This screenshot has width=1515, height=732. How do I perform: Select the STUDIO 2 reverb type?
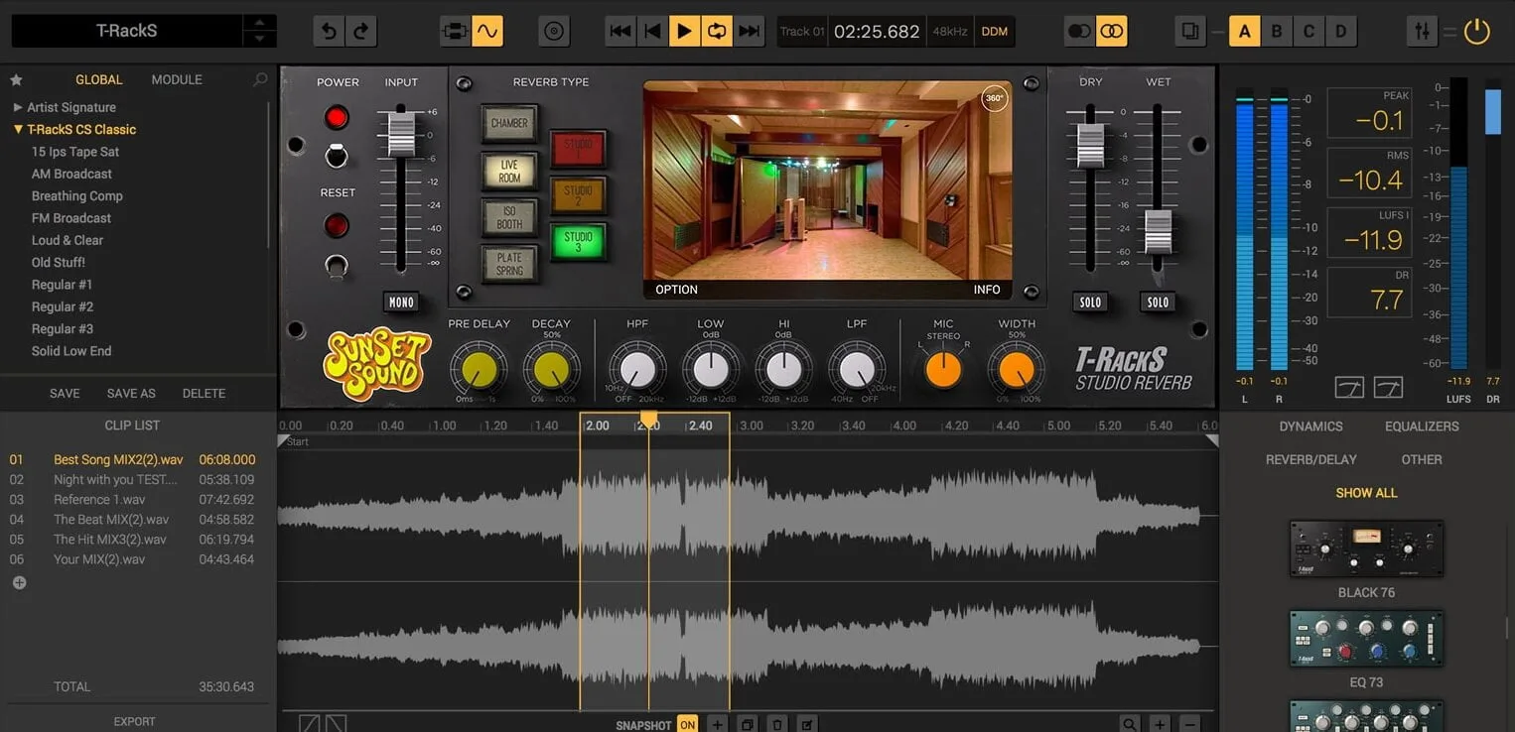[578, 195]
